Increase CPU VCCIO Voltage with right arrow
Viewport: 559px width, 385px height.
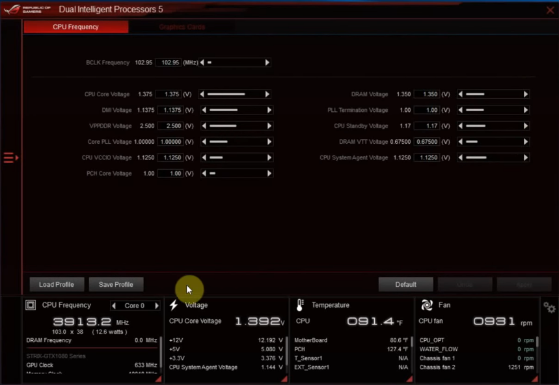point(269,157)
